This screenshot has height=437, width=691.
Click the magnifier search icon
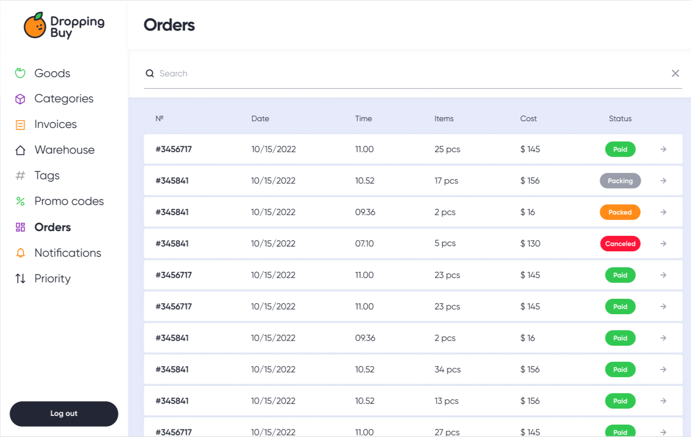pos(150,73)
